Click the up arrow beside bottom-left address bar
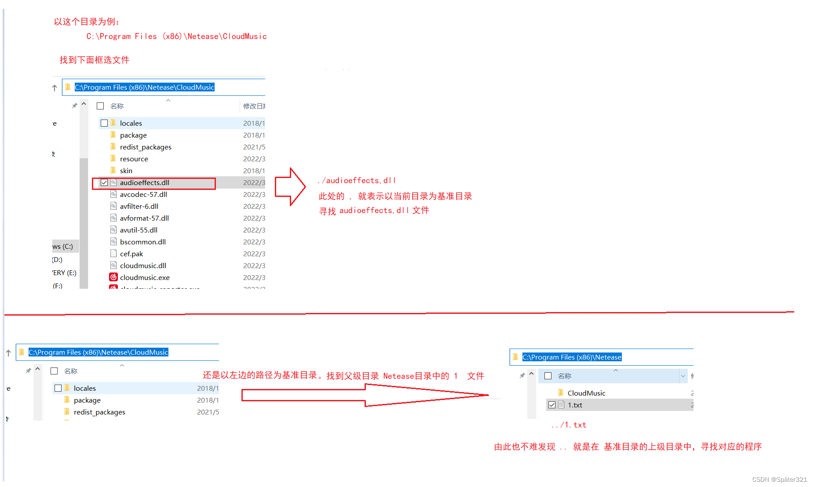 [x=8, y=353]
